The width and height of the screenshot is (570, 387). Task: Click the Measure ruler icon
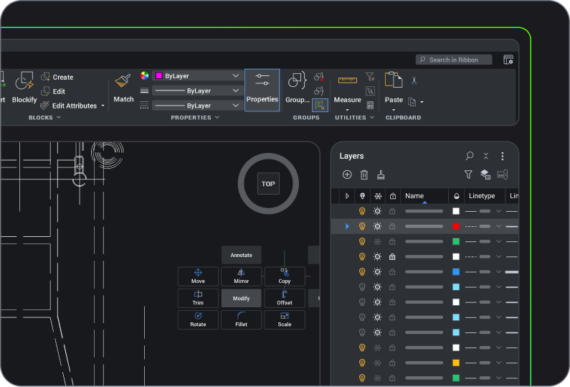[x=348, y=80]
